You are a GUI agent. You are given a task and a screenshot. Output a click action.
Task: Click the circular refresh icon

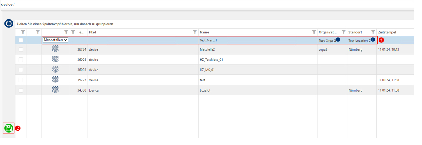(x=8, y=24)
